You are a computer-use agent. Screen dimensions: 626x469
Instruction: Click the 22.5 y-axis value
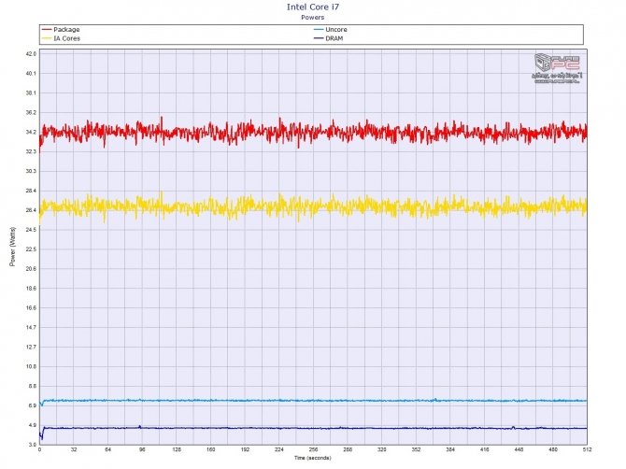click(x=31, y=249)
